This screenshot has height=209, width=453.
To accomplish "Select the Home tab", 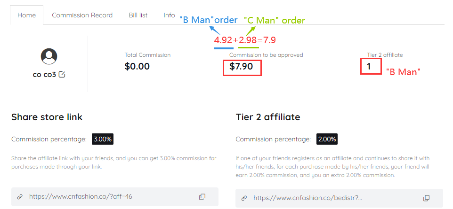I will point(26,15).
